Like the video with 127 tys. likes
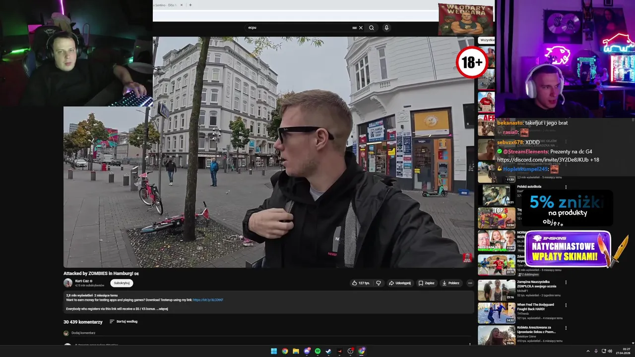Viewport: 635px width, 357px height. (361, 283)
